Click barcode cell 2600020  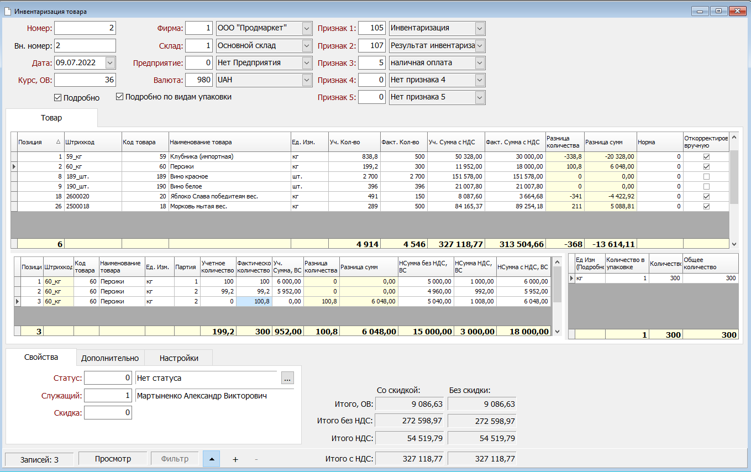[92, 196]
